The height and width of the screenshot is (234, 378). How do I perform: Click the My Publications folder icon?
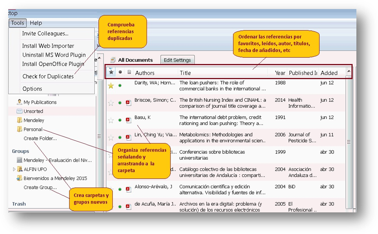(19, 102)
